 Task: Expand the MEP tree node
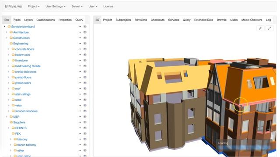[7, 116]
